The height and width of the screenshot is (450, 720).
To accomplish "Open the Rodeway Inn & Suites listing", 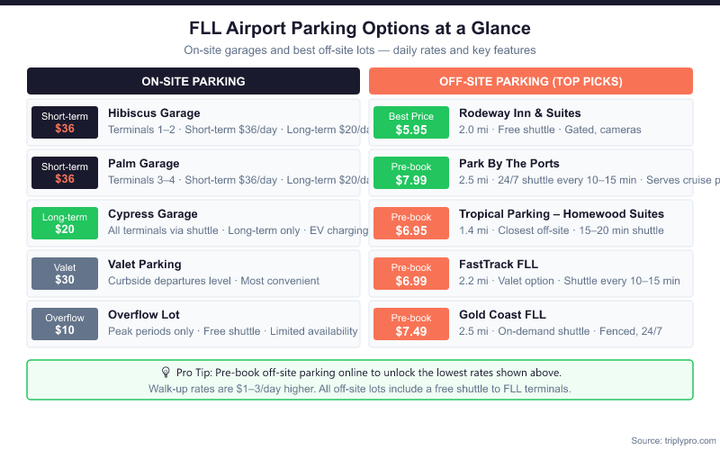I will pos(519,113).
